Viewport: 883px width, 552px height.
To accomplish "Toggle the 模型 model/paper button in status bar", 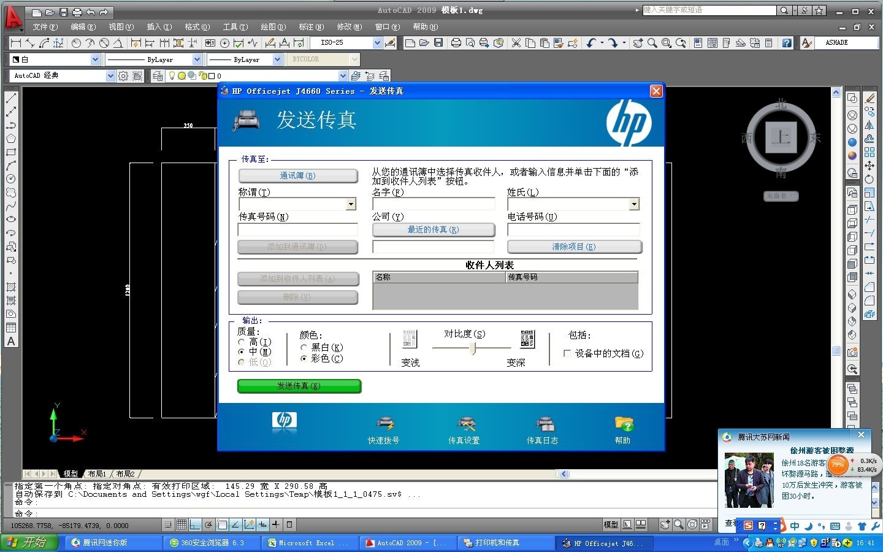I will tap(611, 525).
